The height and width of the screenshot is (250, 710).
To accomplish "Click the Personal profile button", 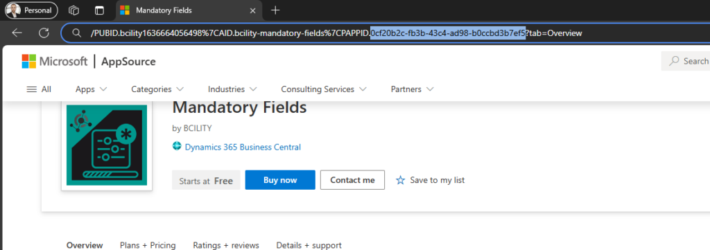I will [31, 10].
